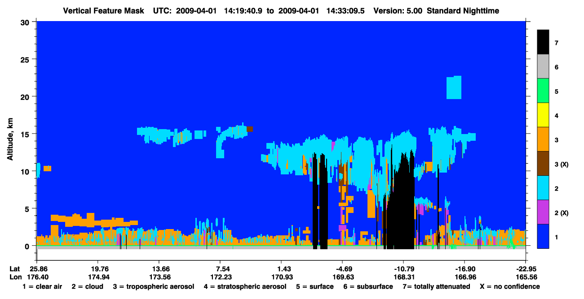Click longitude value 166.96
Screen dimensions: 584x299
pyautogui.click(x=465, y=277)
